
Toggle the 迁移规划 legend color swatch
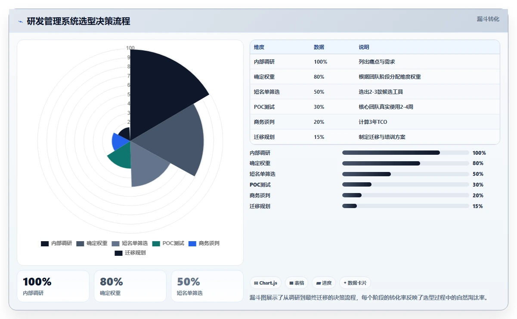pos(118,253)
